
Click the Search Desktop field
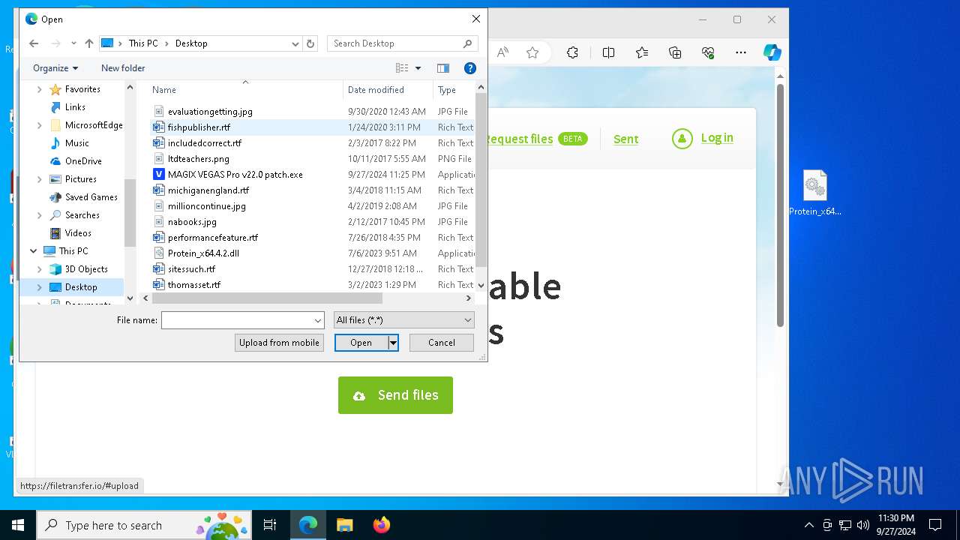(x=394, y=43)
